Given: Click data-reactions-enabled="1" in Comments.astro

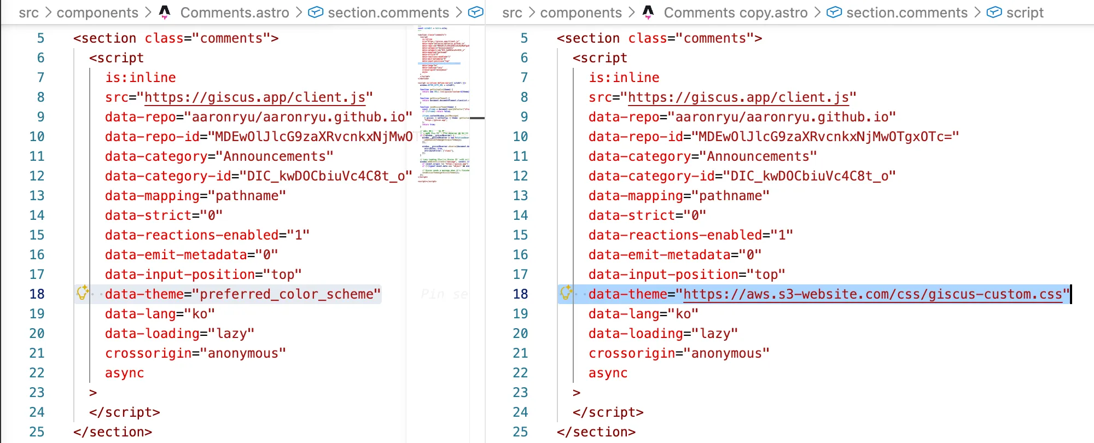Looking at the screenshot, I should [207, 235].
